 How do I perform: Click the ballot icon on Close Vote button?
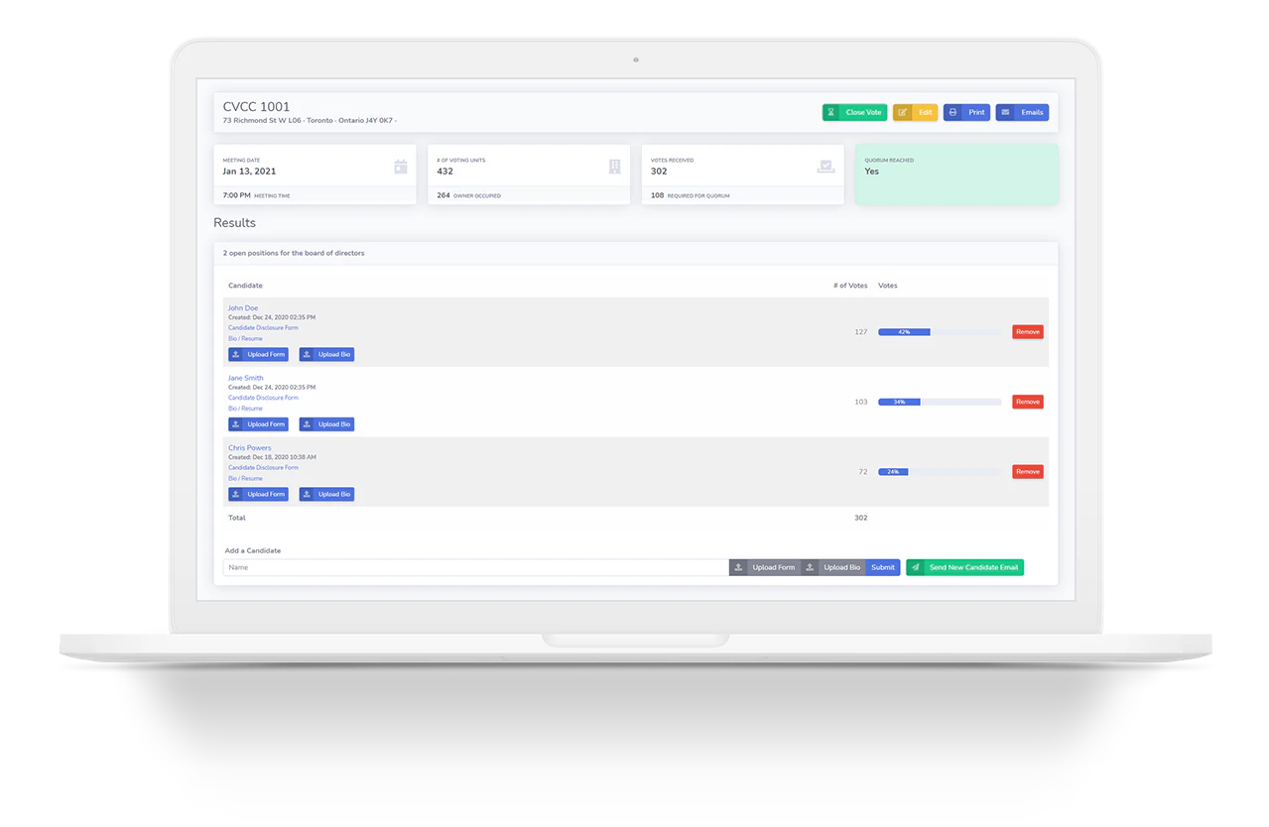831,112
